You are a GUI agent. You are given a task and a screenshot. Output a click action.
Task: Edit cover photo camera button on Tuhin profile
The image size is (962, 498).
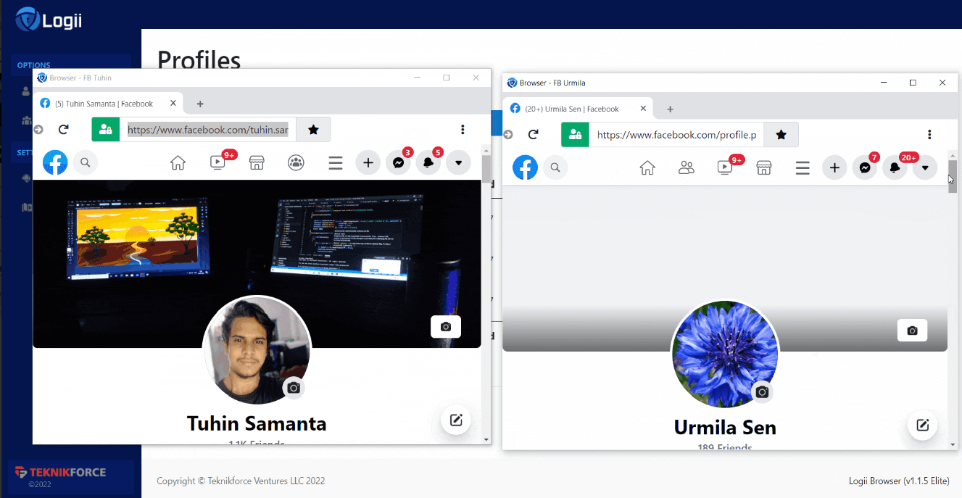click(x=446, y=327)
